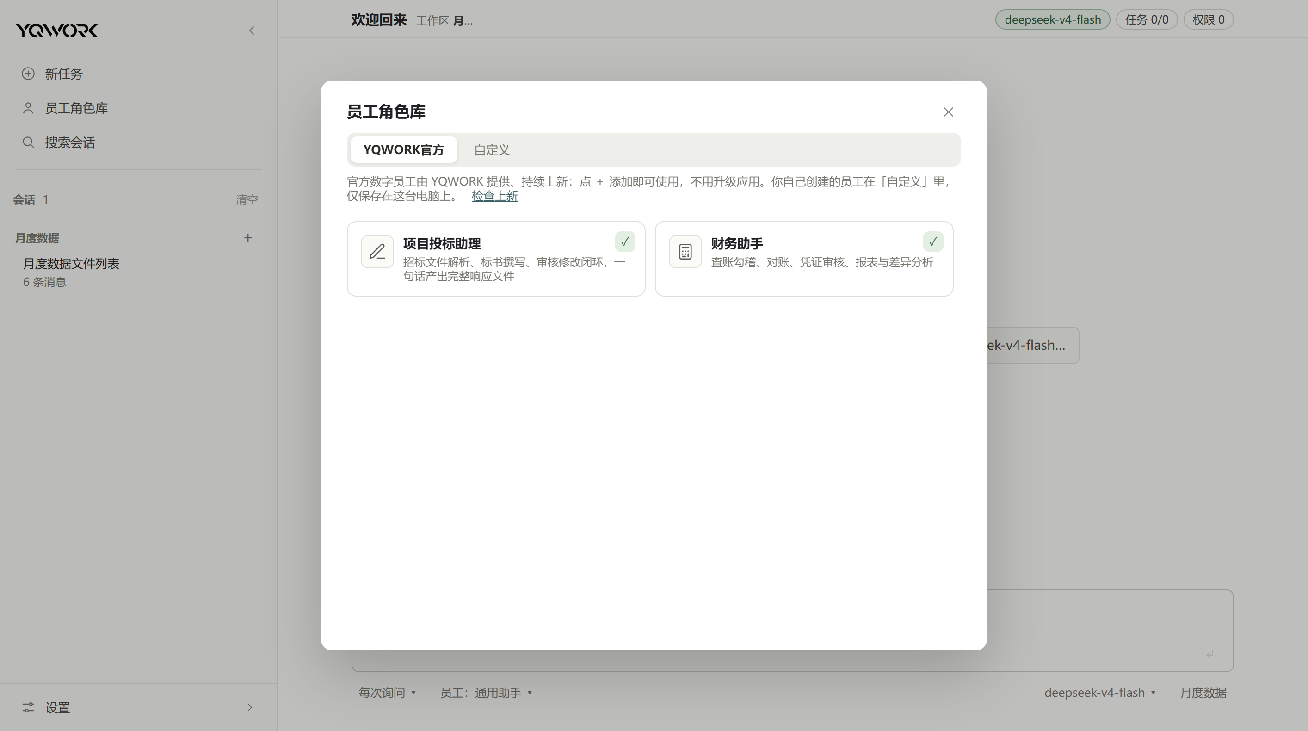
Task: Click the person icon beside 员工角色库
Action: coord(28,108)
